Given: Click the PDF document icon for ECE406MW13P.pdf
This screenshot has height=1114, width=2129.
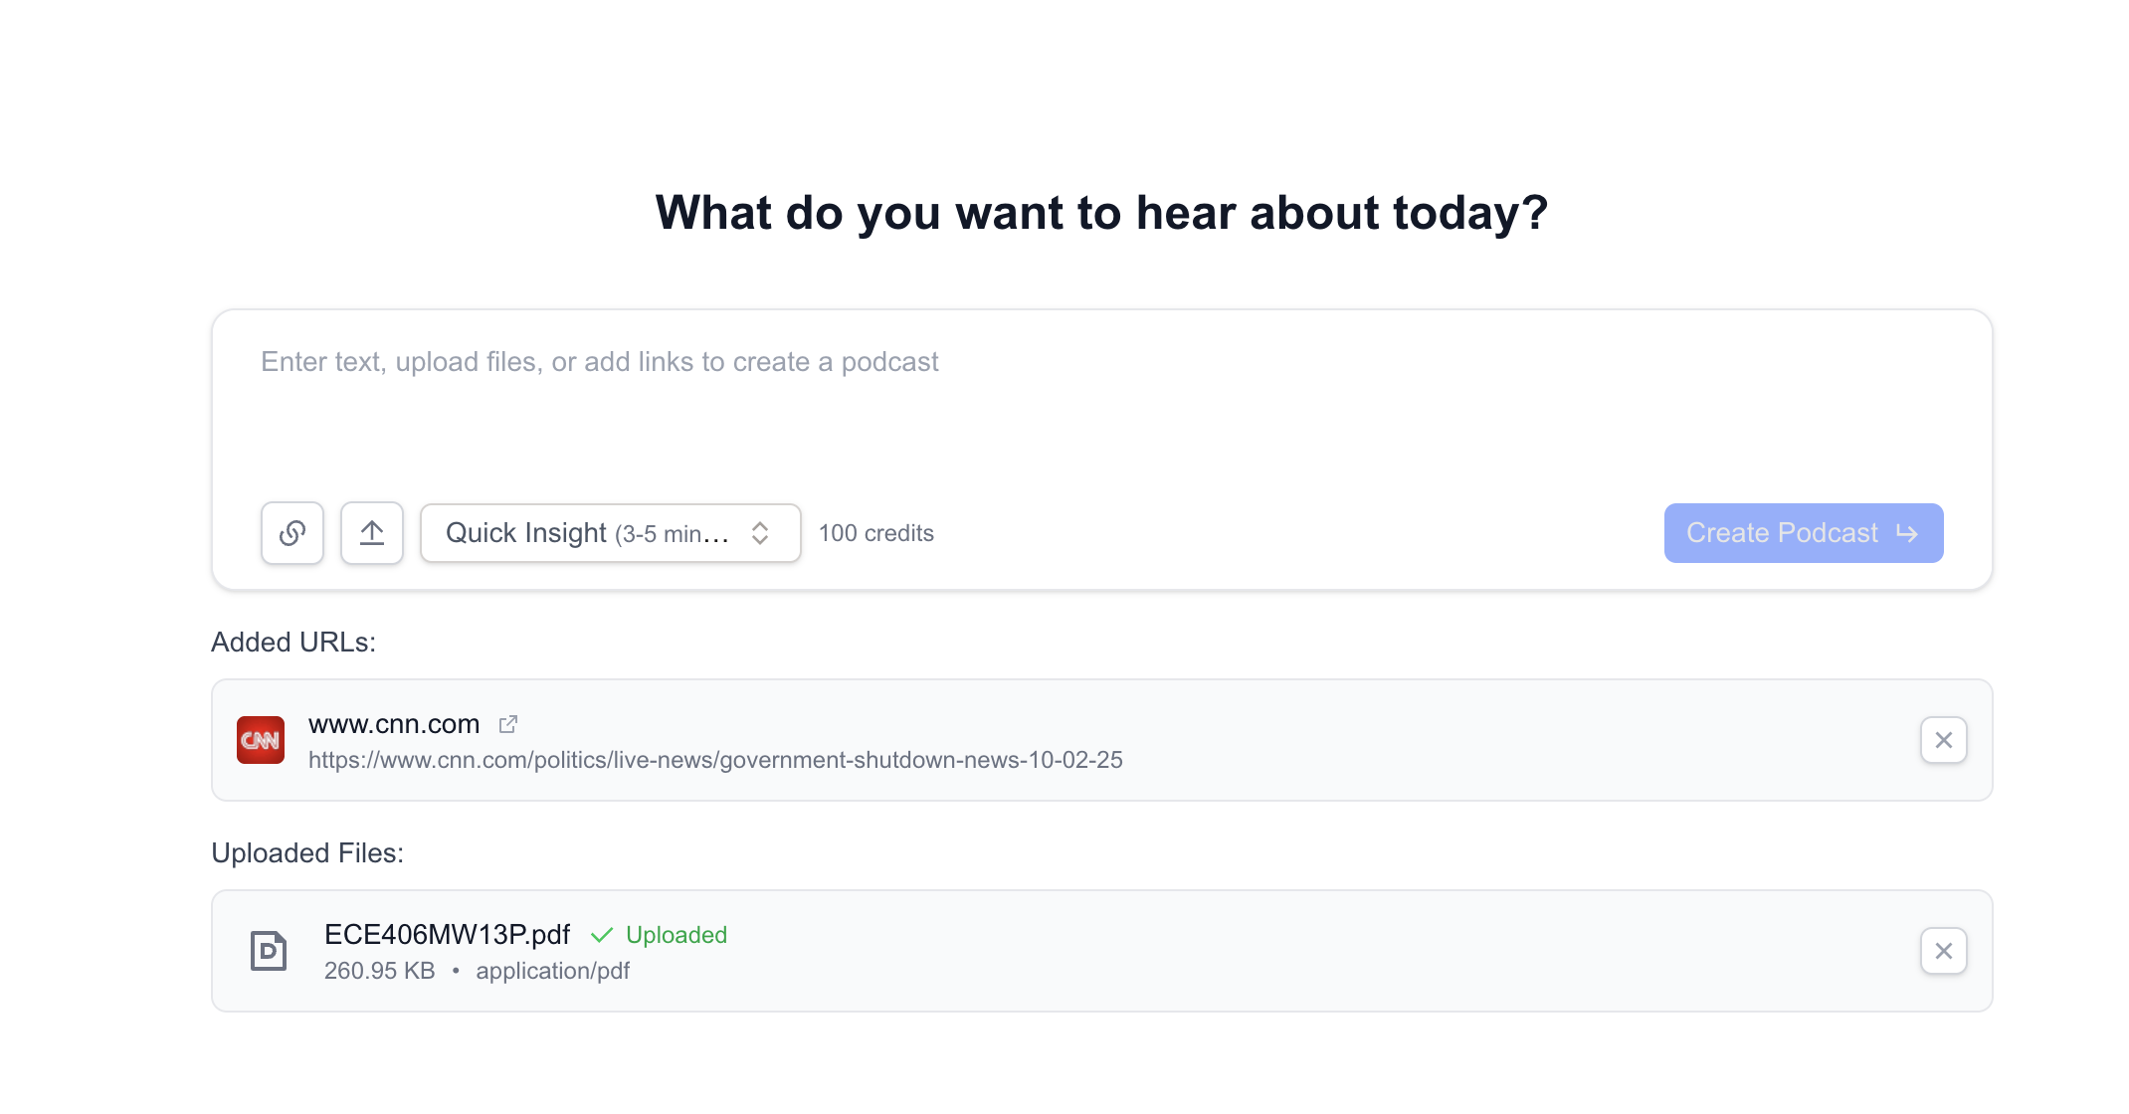Looking at the screenshot, I should click(268, 951).
